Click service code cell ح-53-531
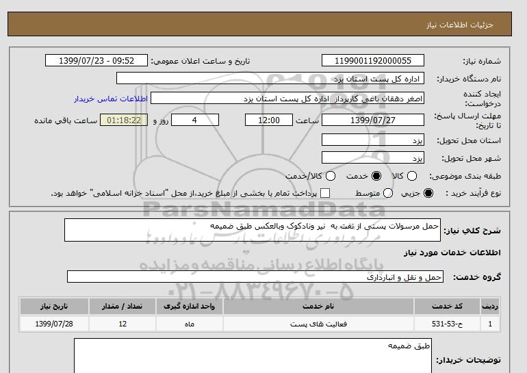Screen dimensions: 527x373 447,324
